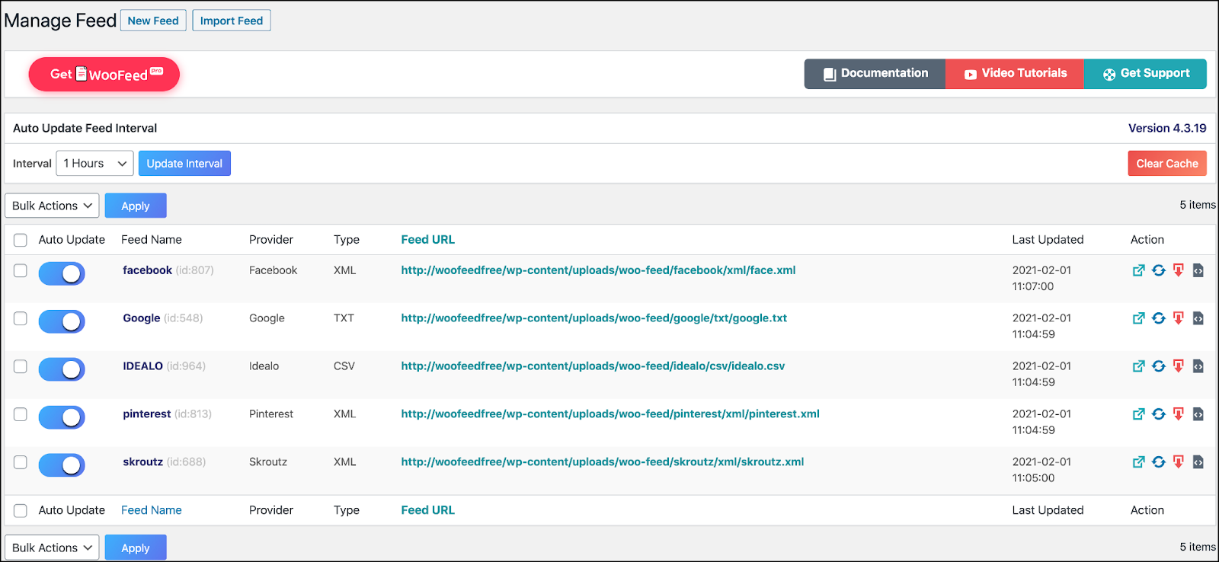Tick the checkbox for the facebook feed row
The image size is (1219, 562).
(x=21, y=270)
